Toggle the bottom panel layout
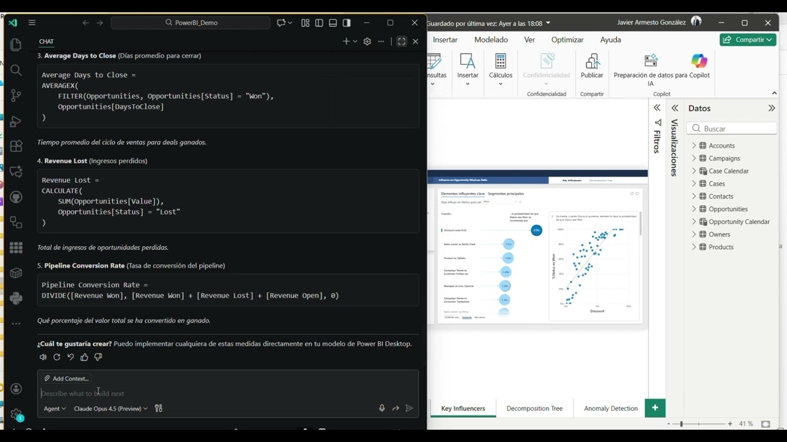The image size is (787, 442). (333, 23)
